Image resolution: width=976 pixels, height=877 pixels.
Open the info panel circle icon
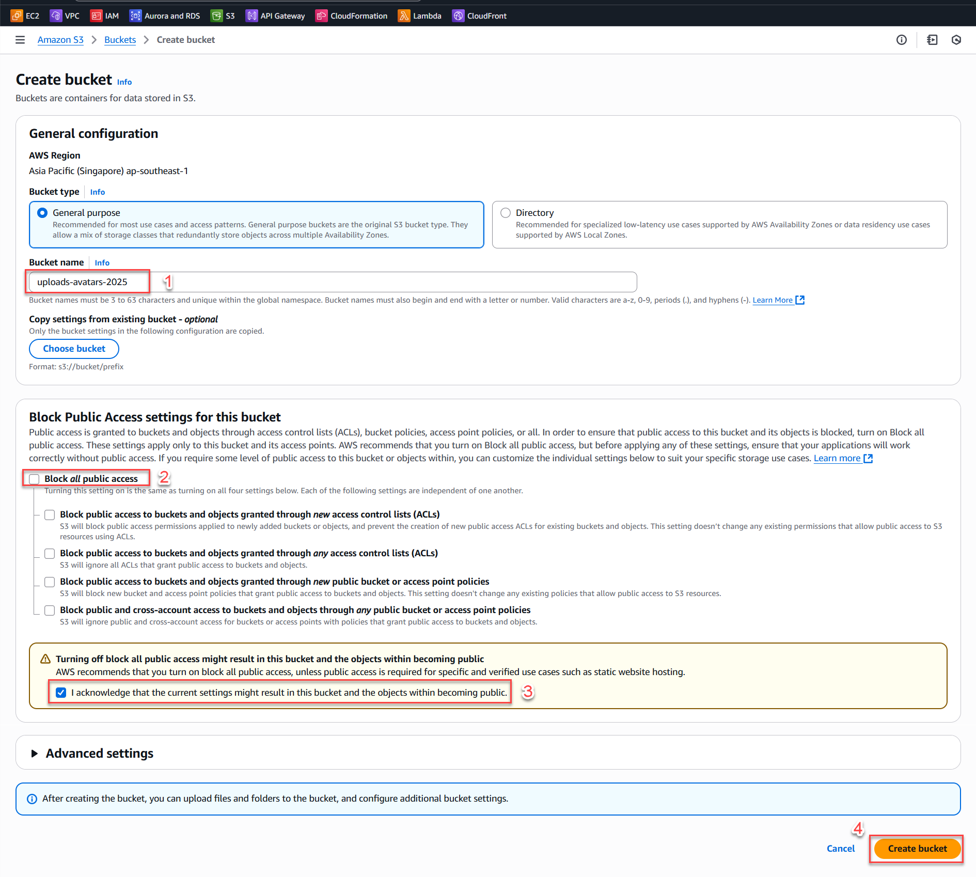[x=902, y=40]
